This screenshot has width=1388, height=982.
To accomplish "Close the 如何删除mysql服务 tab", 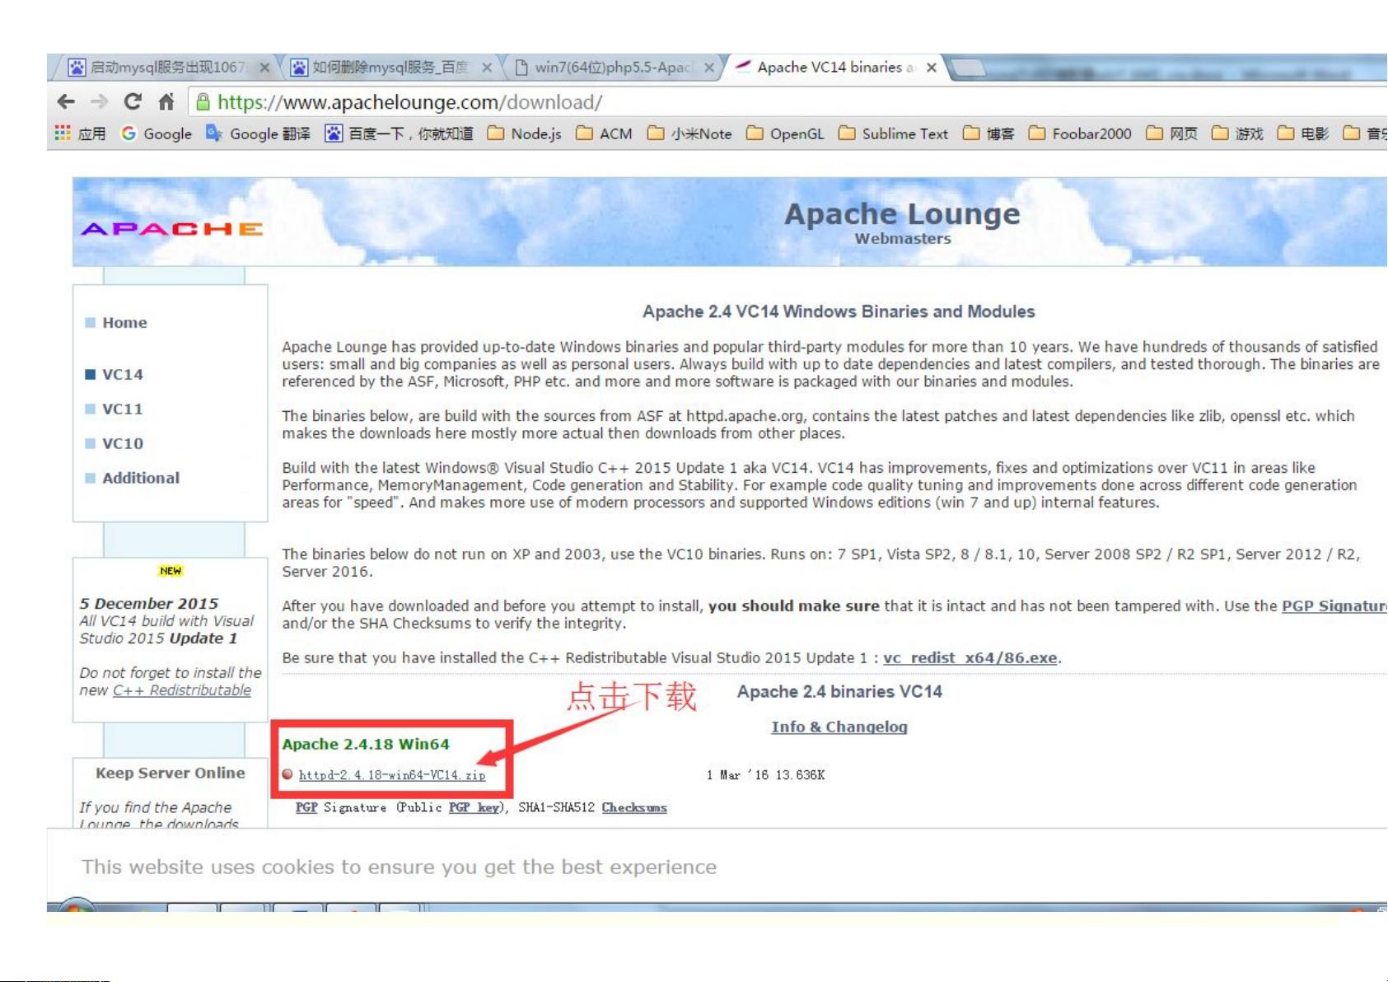I will pyautogui.click(x=487, y=68).
